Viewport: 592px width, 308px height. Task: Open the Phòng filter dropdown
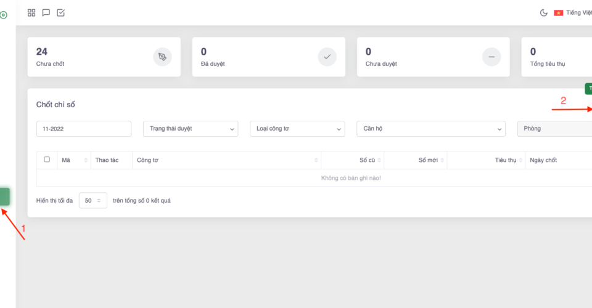point(554,129)
